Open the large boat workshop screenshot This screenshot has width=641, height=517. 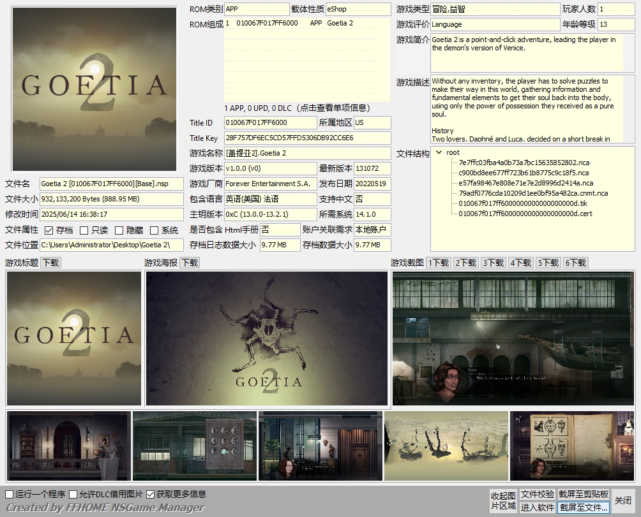tap(513, 339)
